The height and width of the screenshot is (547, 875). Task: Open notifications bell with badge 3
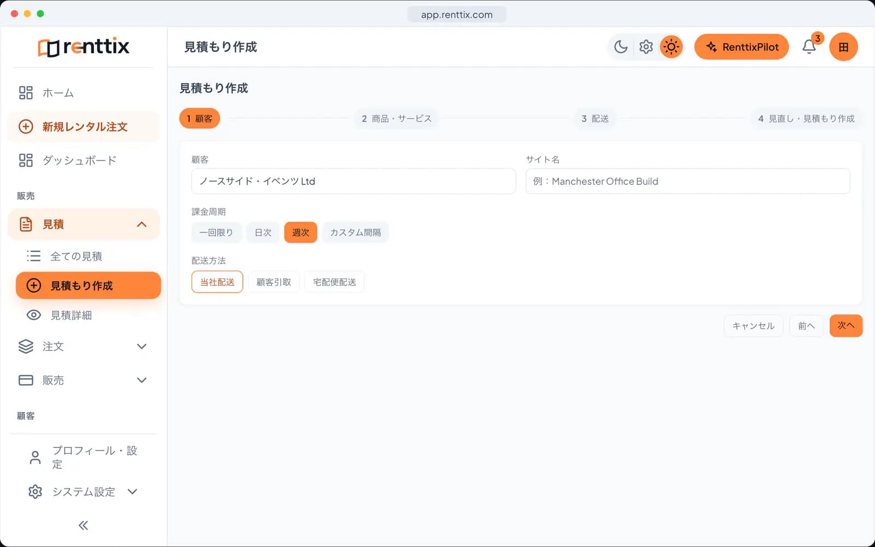(x=809, y=47)
